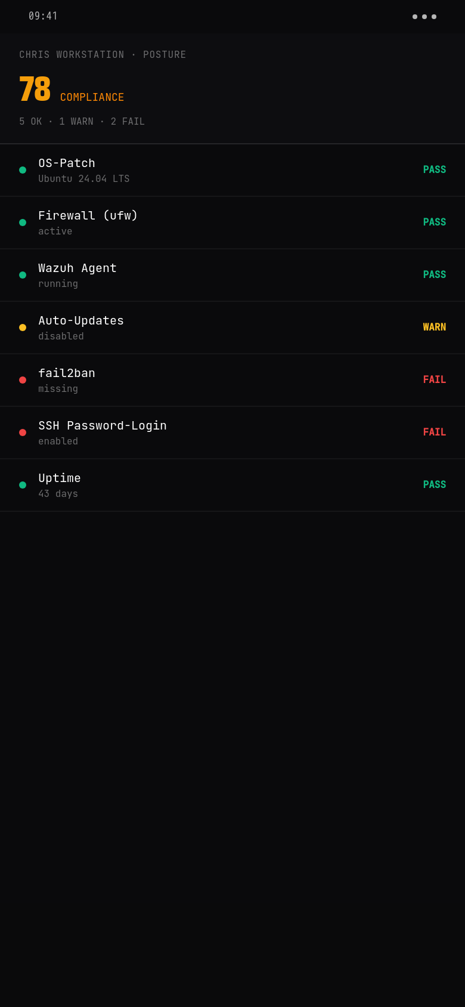Open the Wazuh Agent check details

coord(232,276)
